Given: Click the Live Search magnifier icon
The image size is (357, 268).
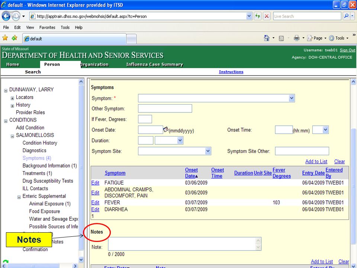Looking at the screenshot, I should (346, 16).
